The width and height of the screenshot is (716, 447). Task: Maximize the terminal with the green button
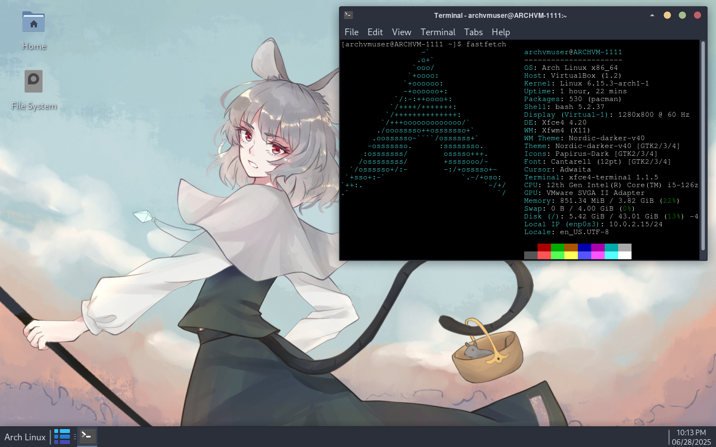682,15
